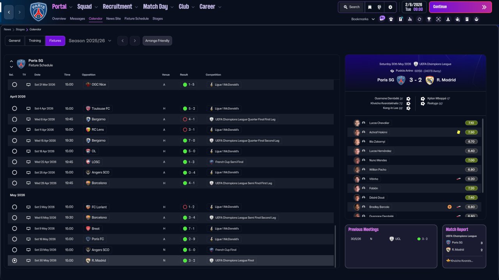
Task: Click the goal ball icon beside Kylian Mbappé
Action: [x=423, y=99]
